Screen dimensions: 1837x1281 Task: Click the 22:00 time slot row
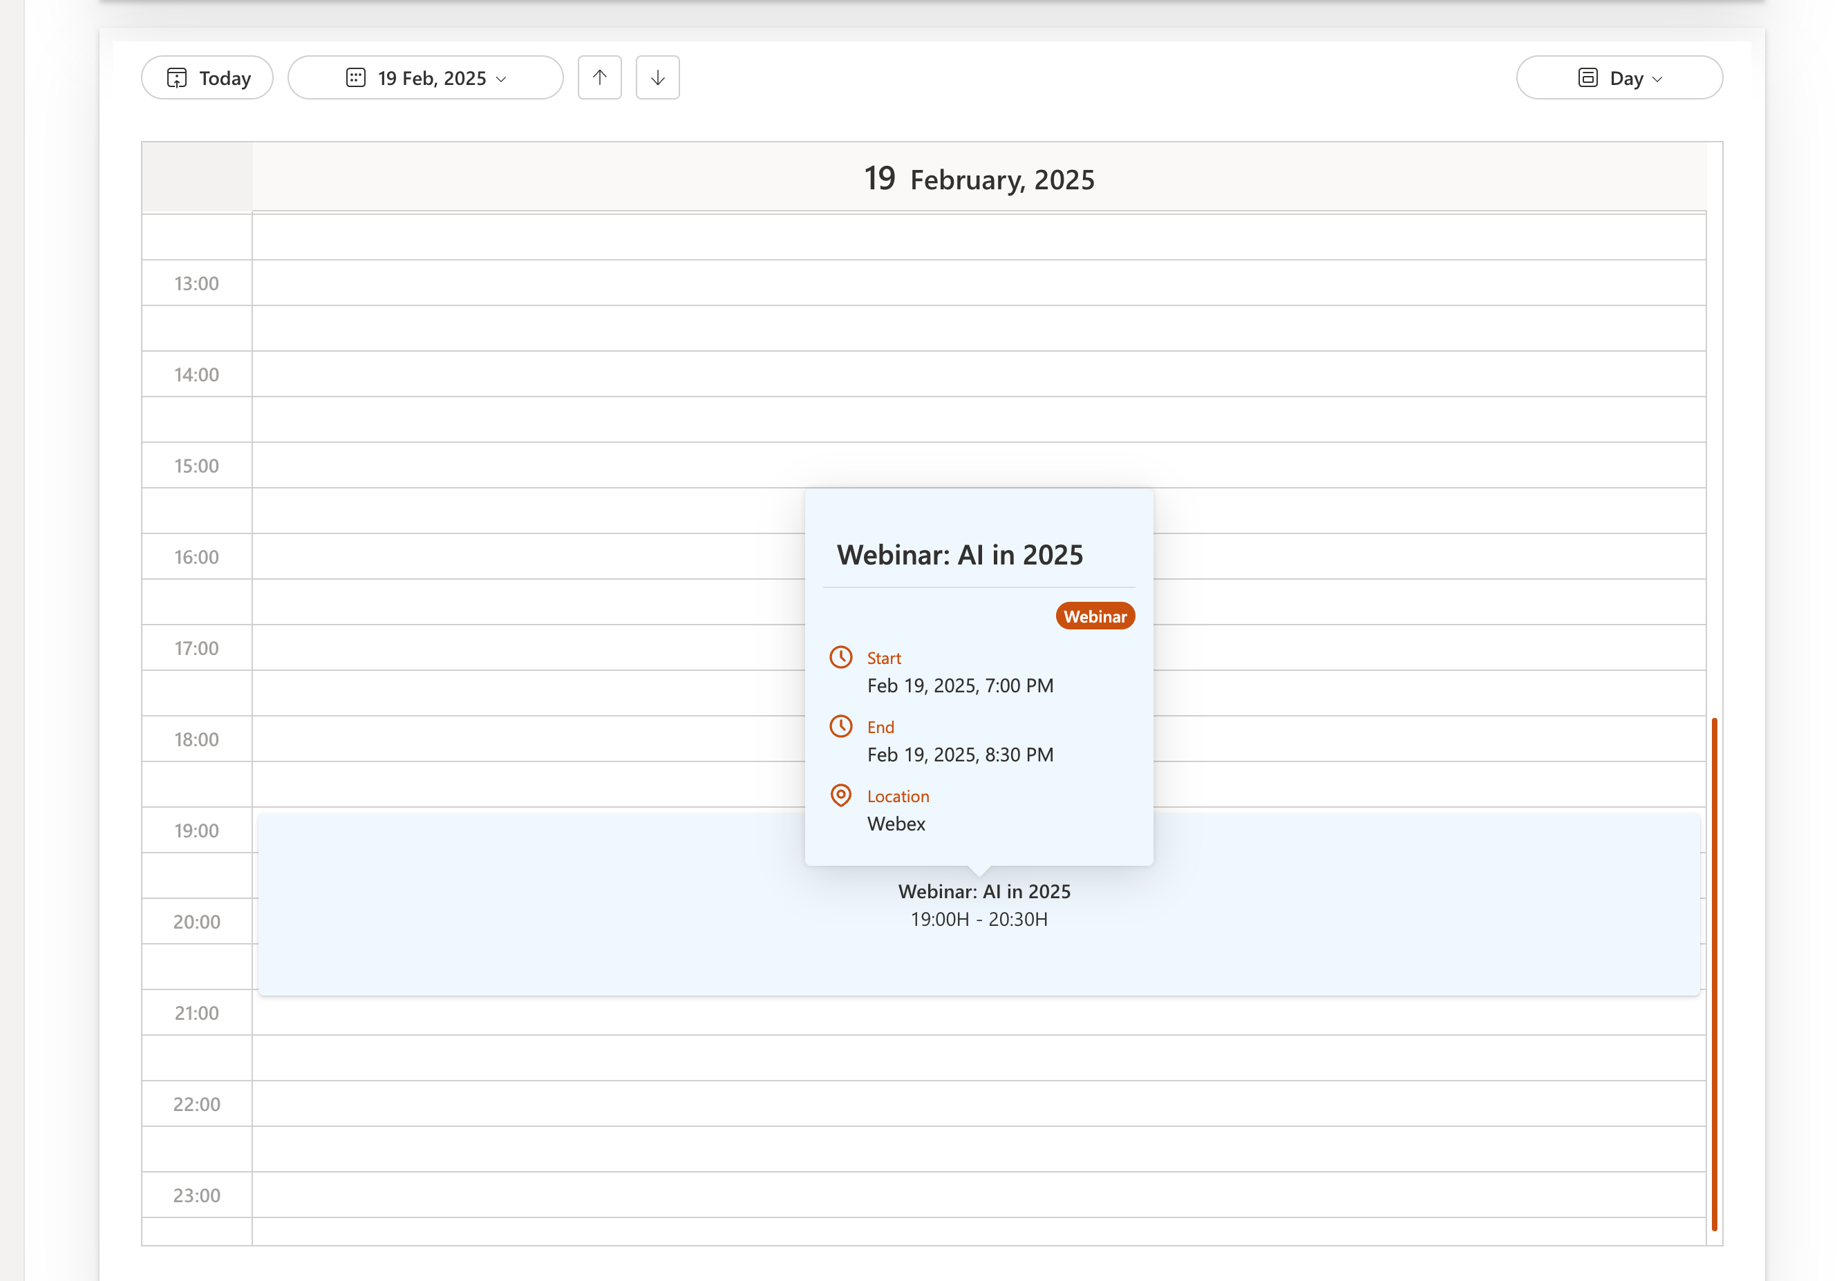pyautogui.click(x=978, y=1103)
